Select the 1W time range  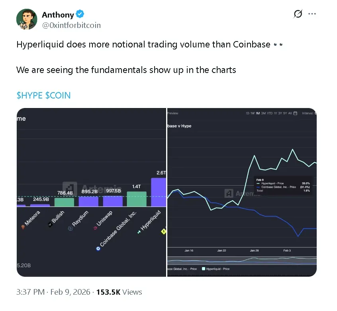coord(253,113)
